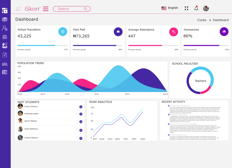Open the English language selector

click(170, 8)
